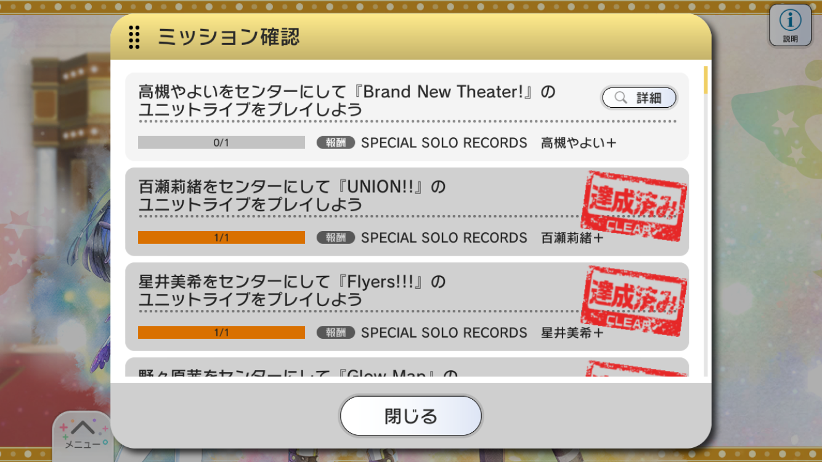Viewport: 822px width, 462px height.
Task: Click the orange 1/1 bar for UNION!!
Action: 221,237
